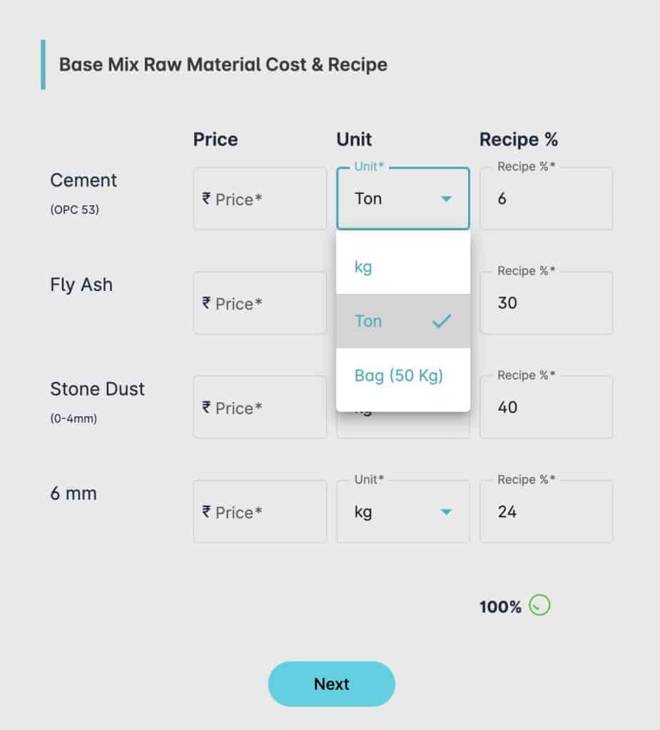Pick Bag (50 Kg) option from list
The image size is (660, 730).
click(x=402, y=375)
